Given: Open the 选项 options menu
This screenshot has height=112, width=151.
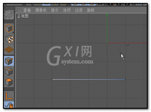Looking at the screenshot, I should (67, 10).
